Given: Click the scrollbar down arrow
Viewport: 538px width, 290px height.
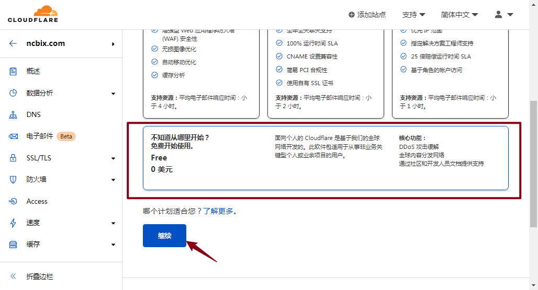Looking at the screenshot, I should 533,285.
